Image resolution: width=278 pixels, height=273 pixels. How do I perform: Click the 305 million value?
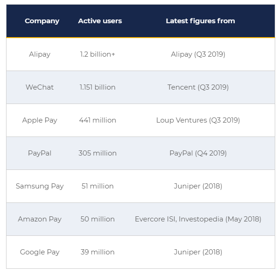click(97, 153)
